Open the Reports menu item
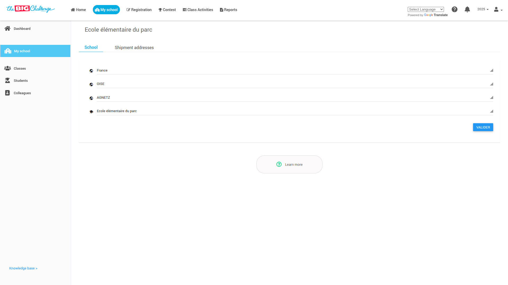This screenshot has width=508, height=285. pos(229,10)
